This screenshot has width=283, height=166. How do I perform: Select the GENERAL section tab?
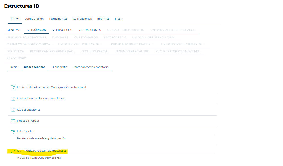click(14, 30)
